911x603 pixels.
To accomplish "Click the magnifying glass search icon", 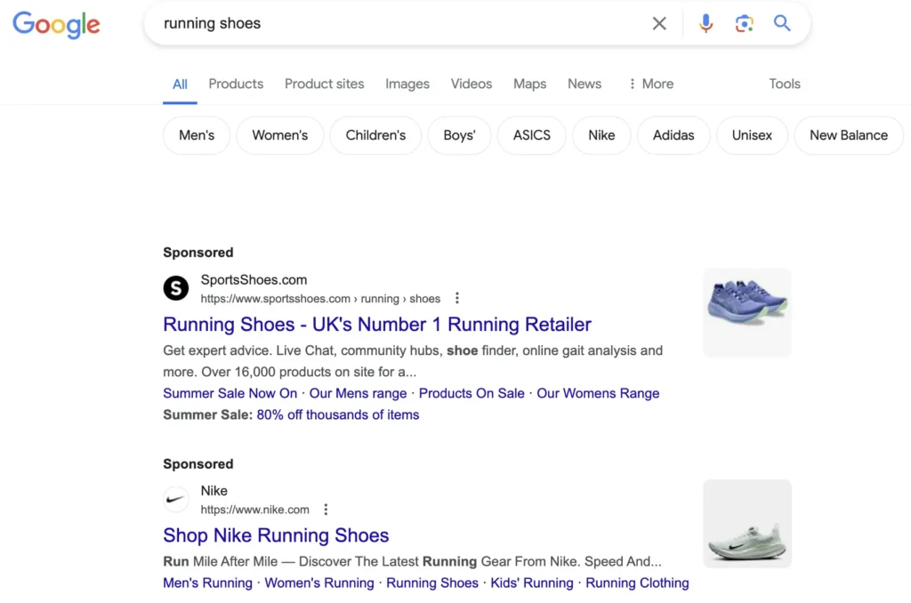I will pyautogui.click(x=782, y=23).
